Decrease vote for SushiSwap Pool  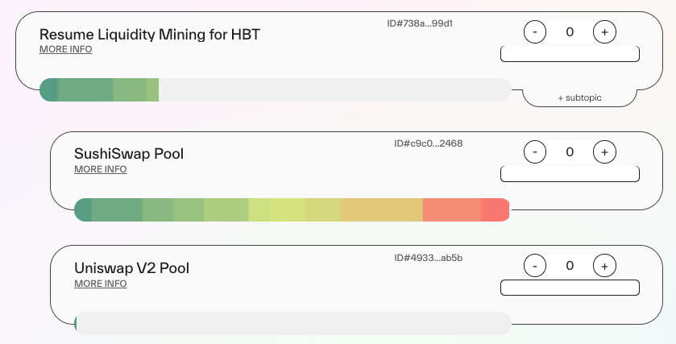[534, 151]
